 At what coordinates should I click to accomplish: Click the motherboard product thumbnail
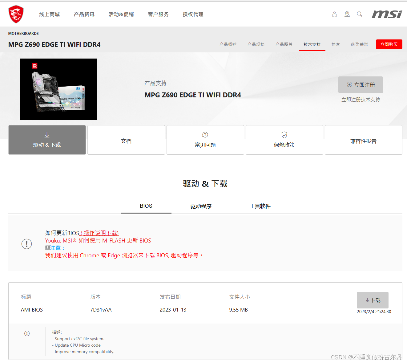point(58,89)
